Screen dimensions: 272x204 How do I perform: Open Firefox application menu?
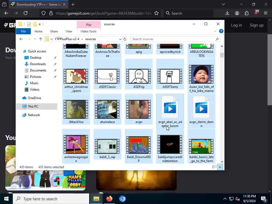(x=266, y=13)
